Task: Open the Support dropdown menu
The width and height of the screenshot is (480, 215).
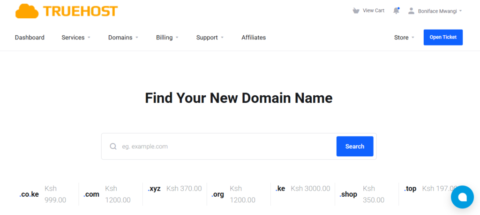Action: click(210, 38)
